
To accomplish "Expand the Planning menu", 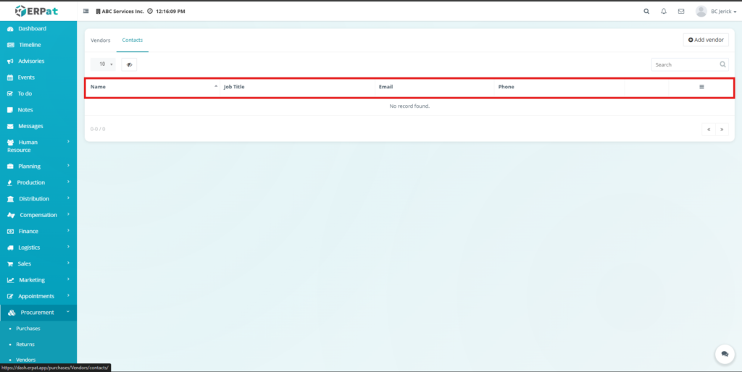I will click(x=38, y=166).
